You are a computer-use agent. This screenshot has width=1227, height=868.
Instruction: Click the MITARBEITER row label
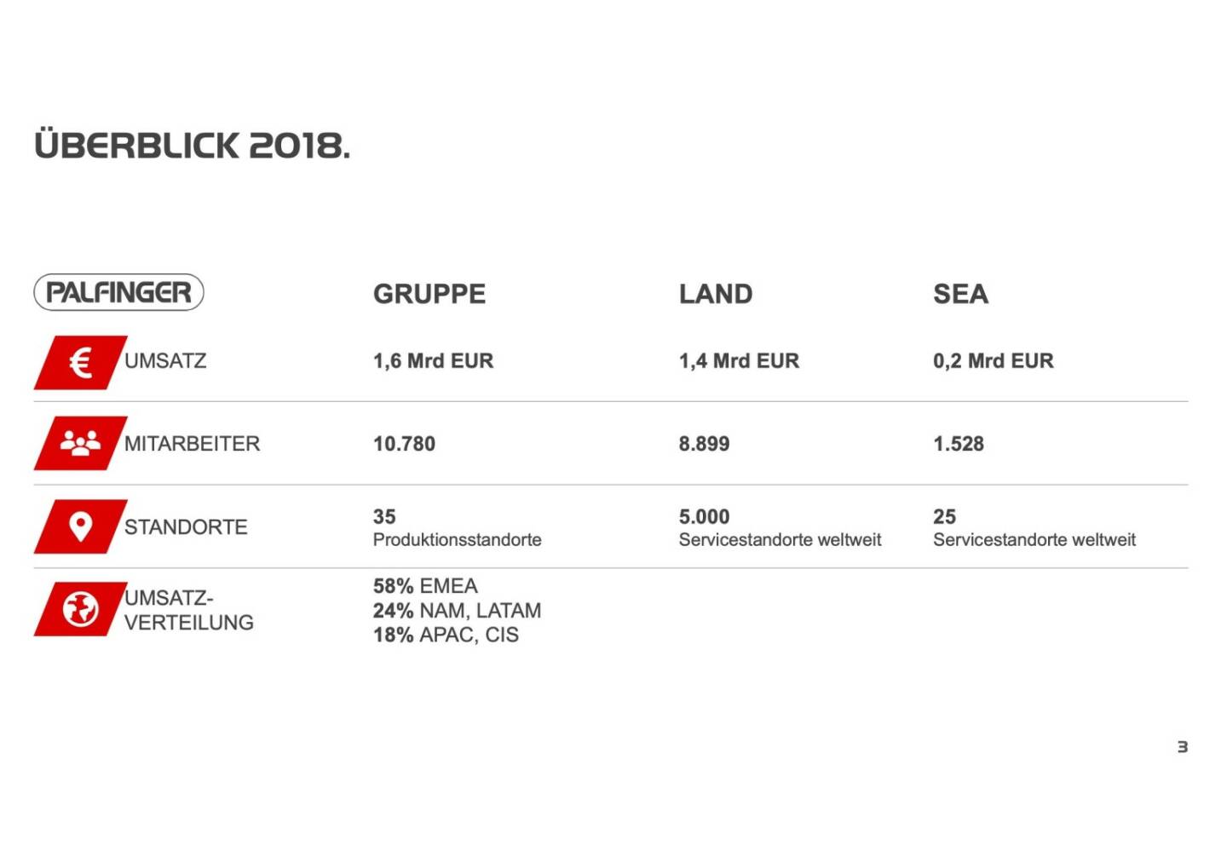pos(192,444)
